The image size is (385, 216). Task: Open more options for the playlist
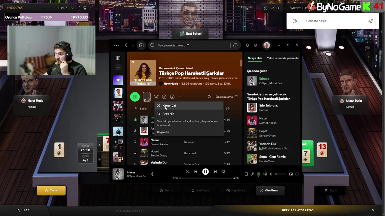[x=180, y=97]
